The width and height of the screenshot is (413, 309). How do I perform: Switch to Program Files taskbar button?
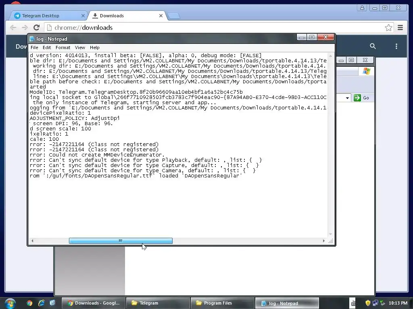222,303
